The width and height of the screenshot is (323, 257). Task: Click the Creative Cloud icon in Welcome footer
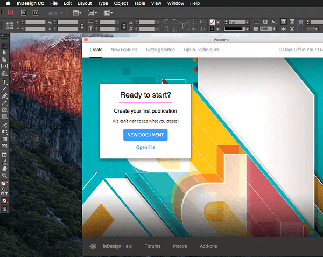point(93,246)
